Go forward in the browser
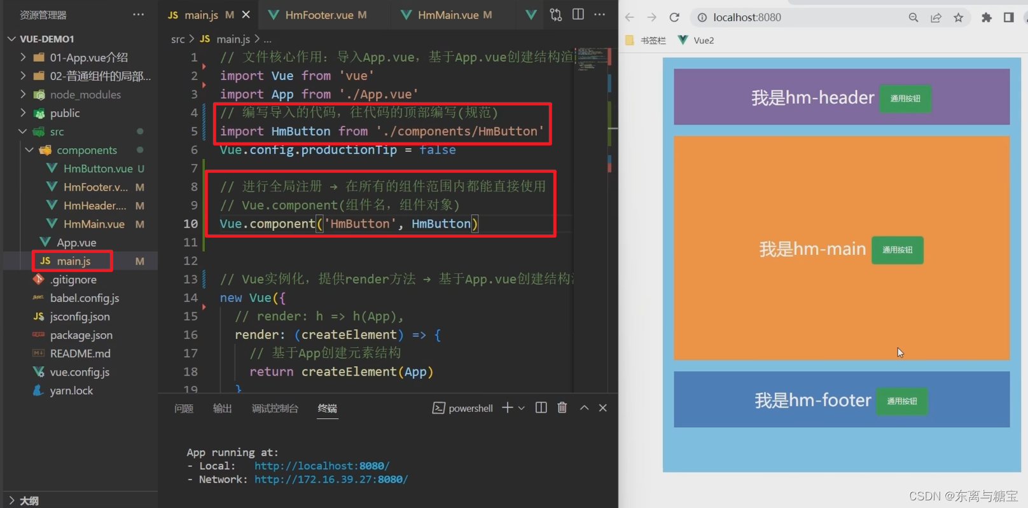The height and width of the screenshot is (508, 1028). pyautogui.click(x=651, y=17)
